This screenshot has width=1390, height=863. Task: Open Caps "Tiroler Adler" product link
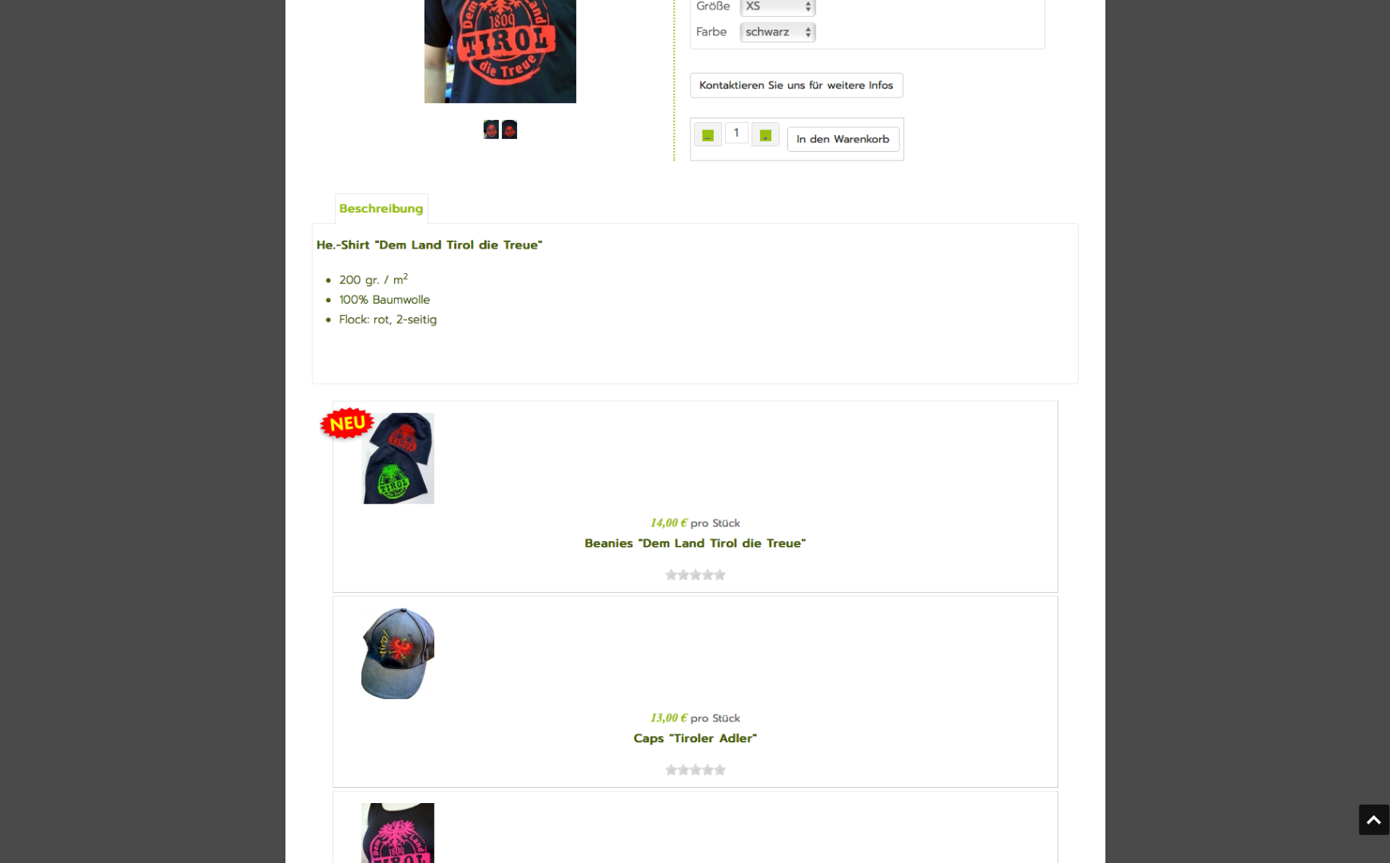click(695, 738)
